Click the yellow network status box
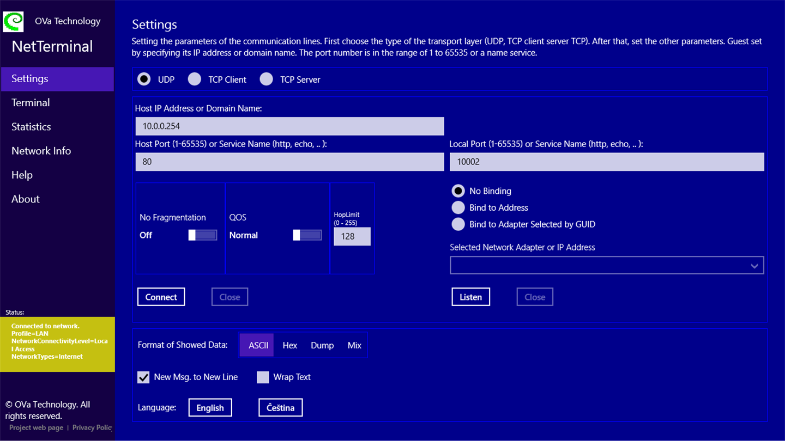Screen dimensions: 785x441 [58, 345]
